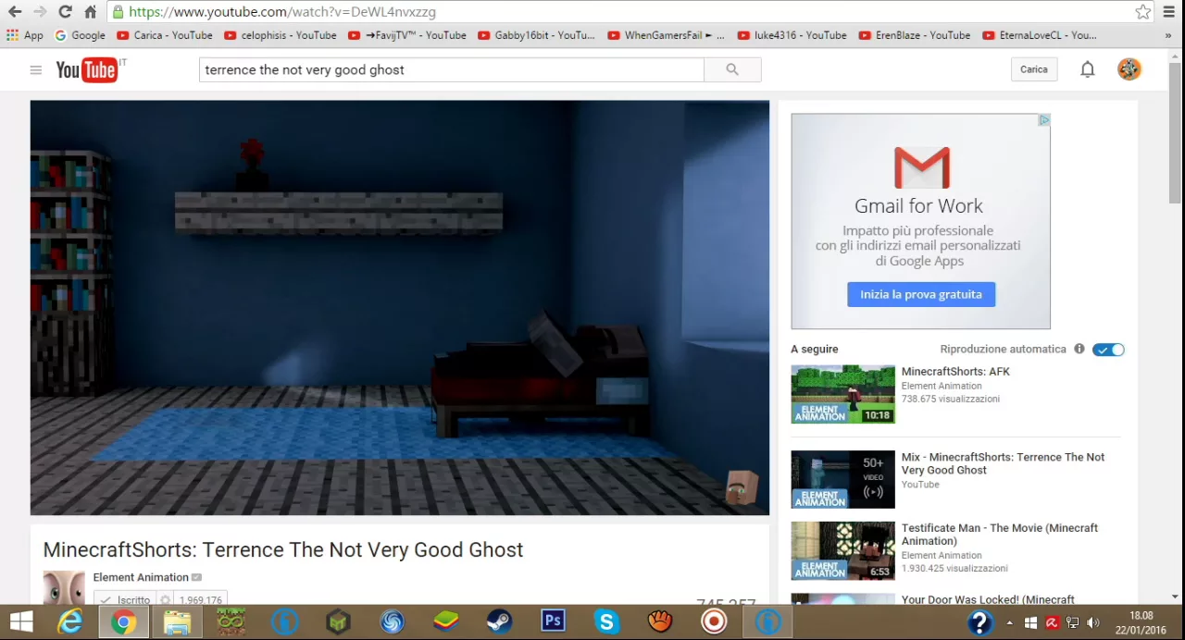This screenshot has width=1185, height=640.
Task: Open Skype from the taskbar
Action: tap(606, 622)
